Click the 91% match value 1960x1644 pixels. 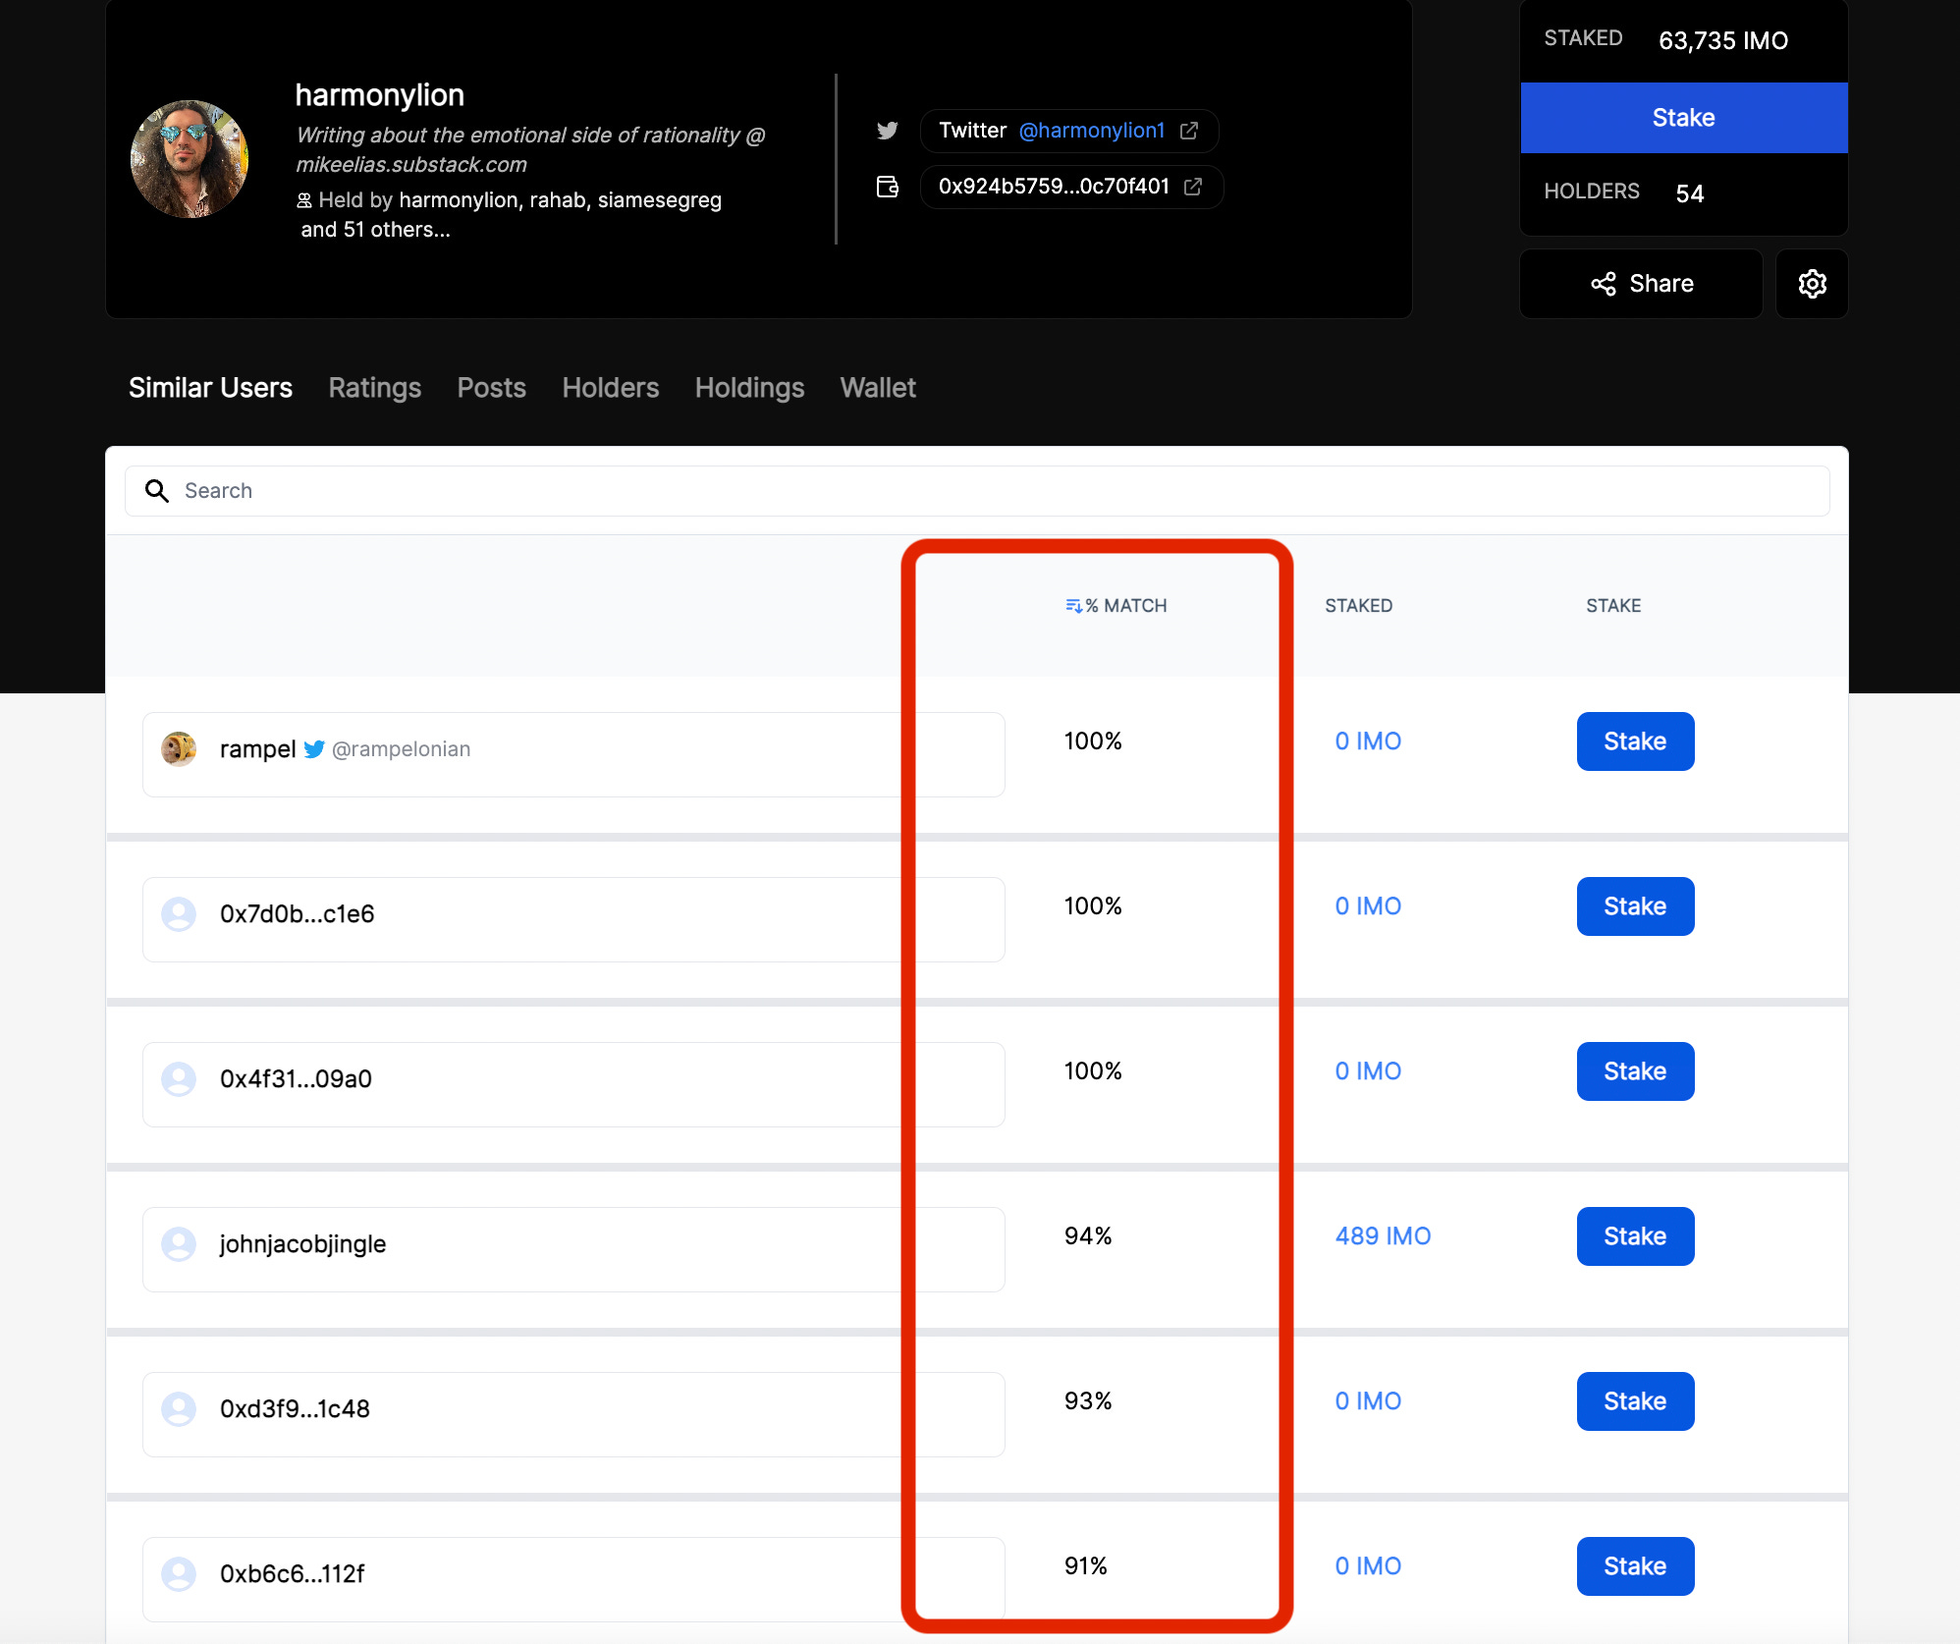tap(1086, 1566)
